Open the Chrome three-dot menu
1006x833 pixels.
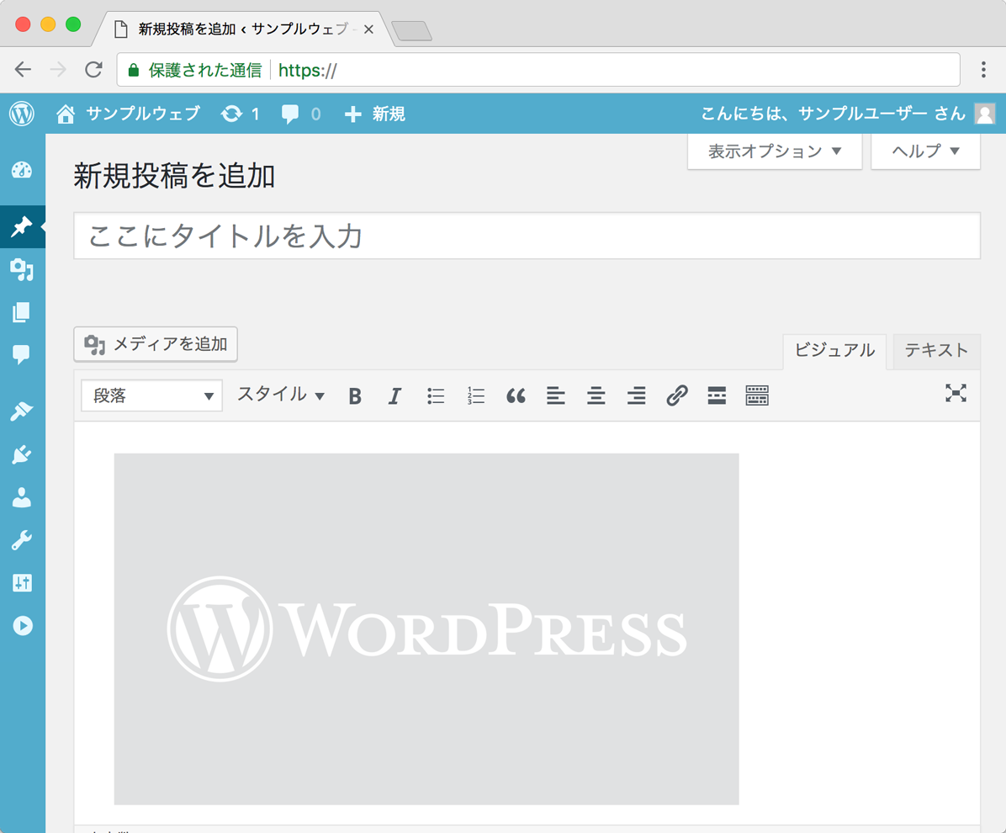[x=983, y=69]
